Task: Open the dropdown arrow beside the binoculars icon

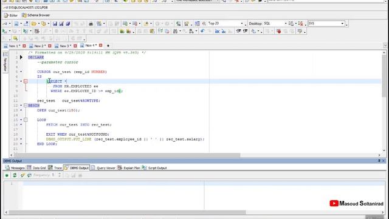Action: tap(180, 31)
